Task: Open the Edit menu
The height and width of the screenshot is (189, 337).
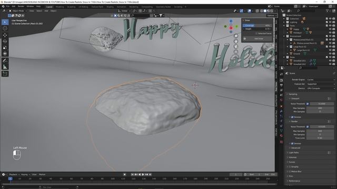Action: coord(14,6)
